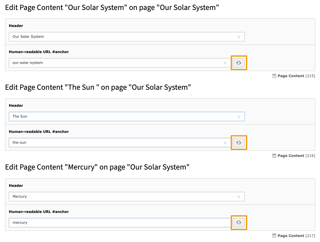Clear the "The Sun" header field

click(239, 117)
